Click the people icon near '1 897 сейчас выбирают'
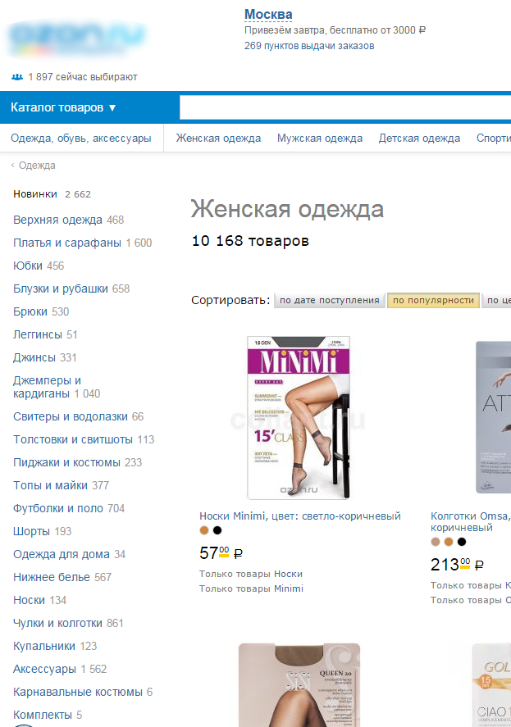The image size is (511, 727). pos(17,77)
